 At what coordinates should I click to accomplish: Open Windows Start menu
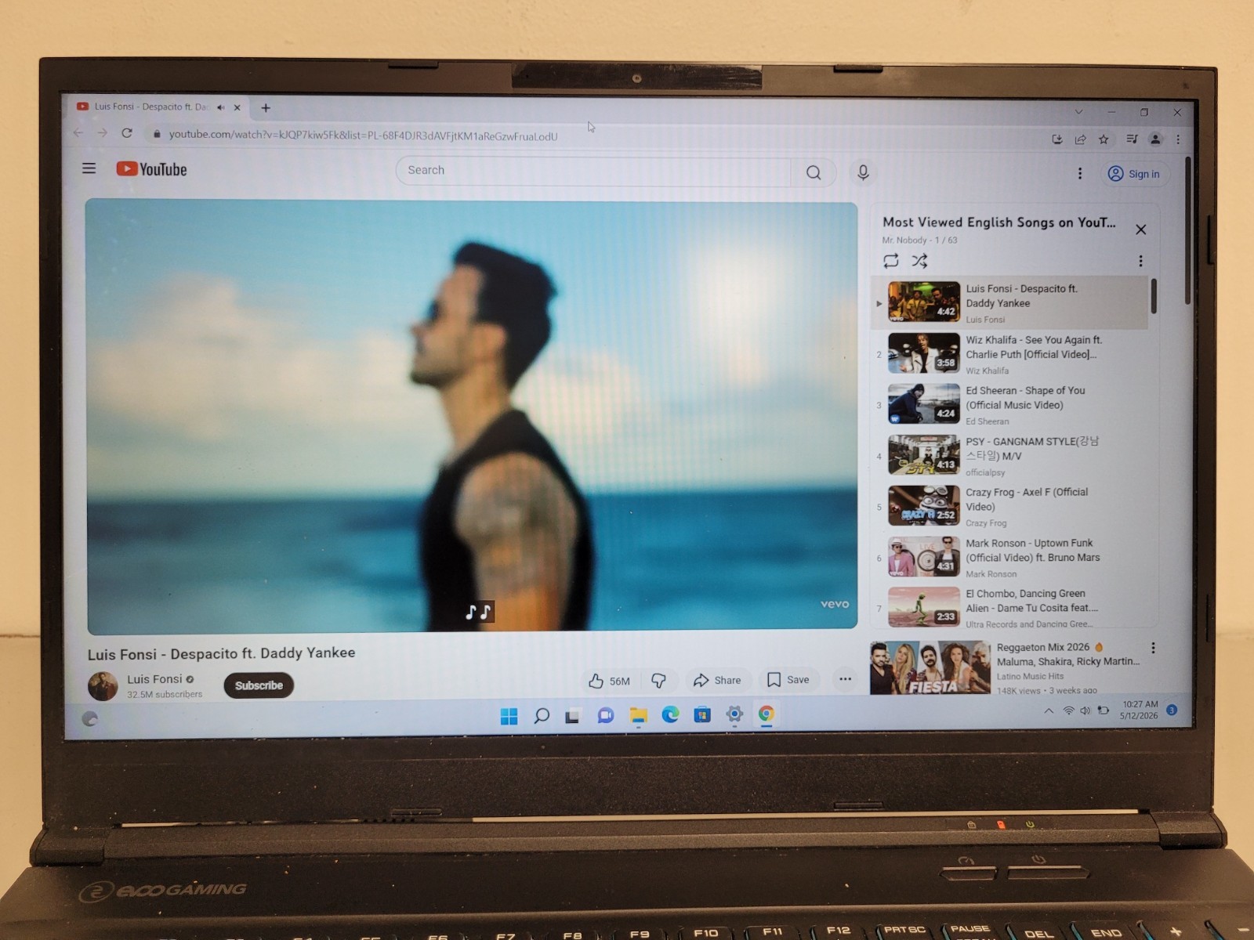tap(509, 716)
